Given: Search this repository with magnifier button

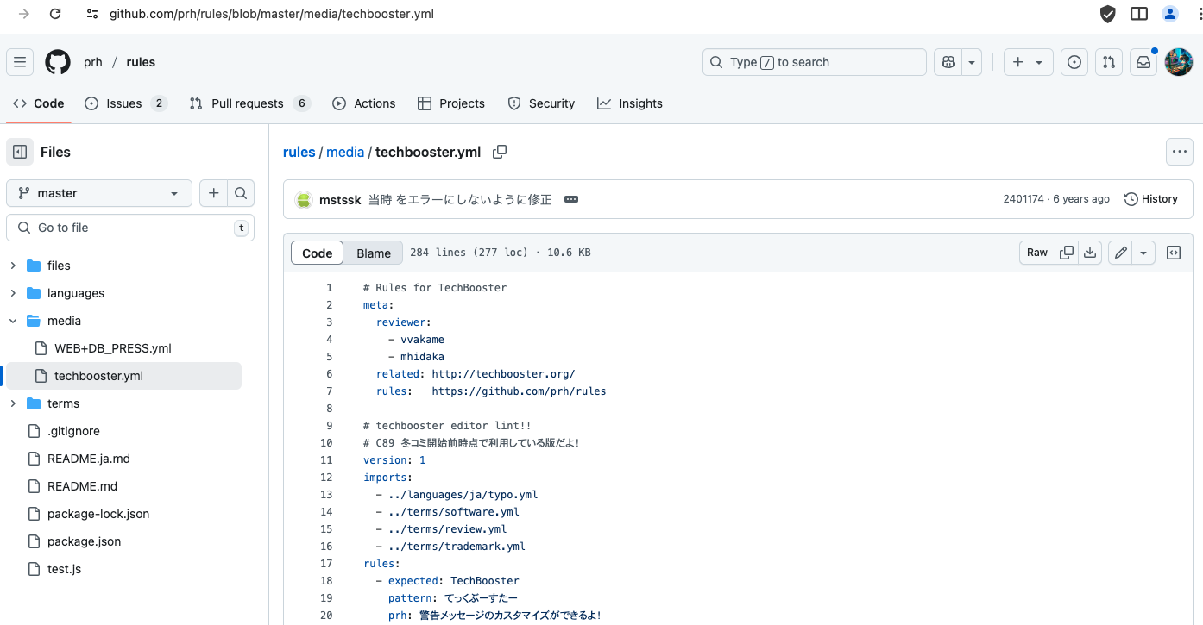Looking at the screenshot, I should pos(241,193).
